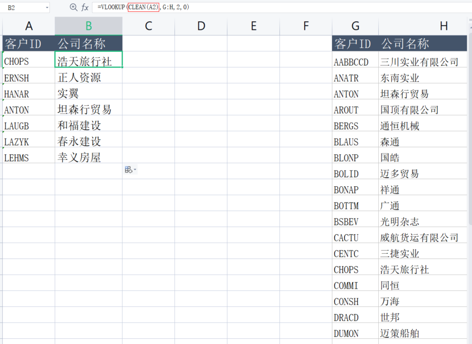Select cell containing 迈策船舶
This screenshot has width=472, height=344.
pyautogui.click(x=423, y=330)
